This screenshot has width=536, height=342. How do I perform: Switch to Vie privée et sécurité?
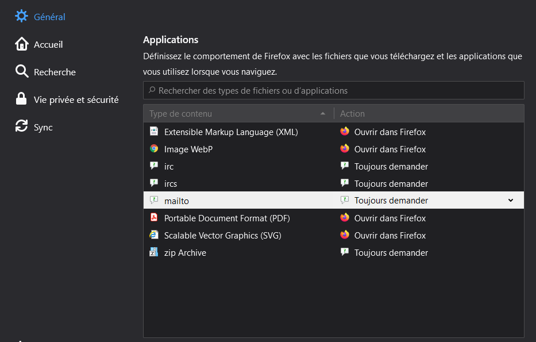click(x=76, y=99)
